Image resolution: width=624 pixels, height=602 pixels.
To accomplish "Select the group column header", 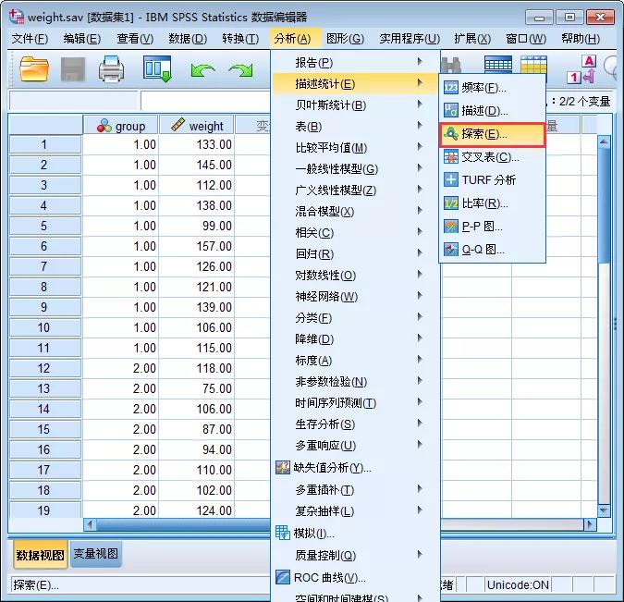I will point(120,126).
